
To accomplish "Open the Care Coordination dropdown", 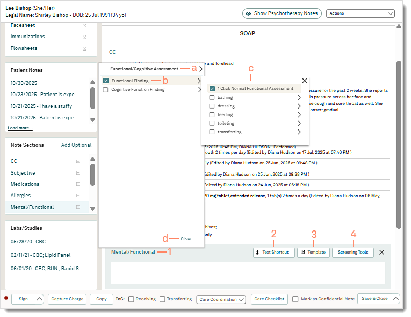I will click(x=222, y=299).
